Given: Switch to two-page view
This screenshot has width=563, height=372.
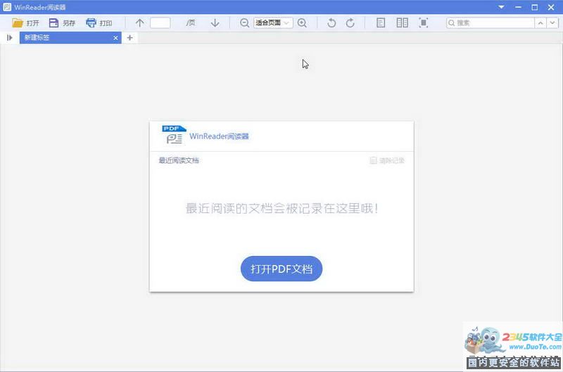Looking at the screenshot, I should coord(402,23).
